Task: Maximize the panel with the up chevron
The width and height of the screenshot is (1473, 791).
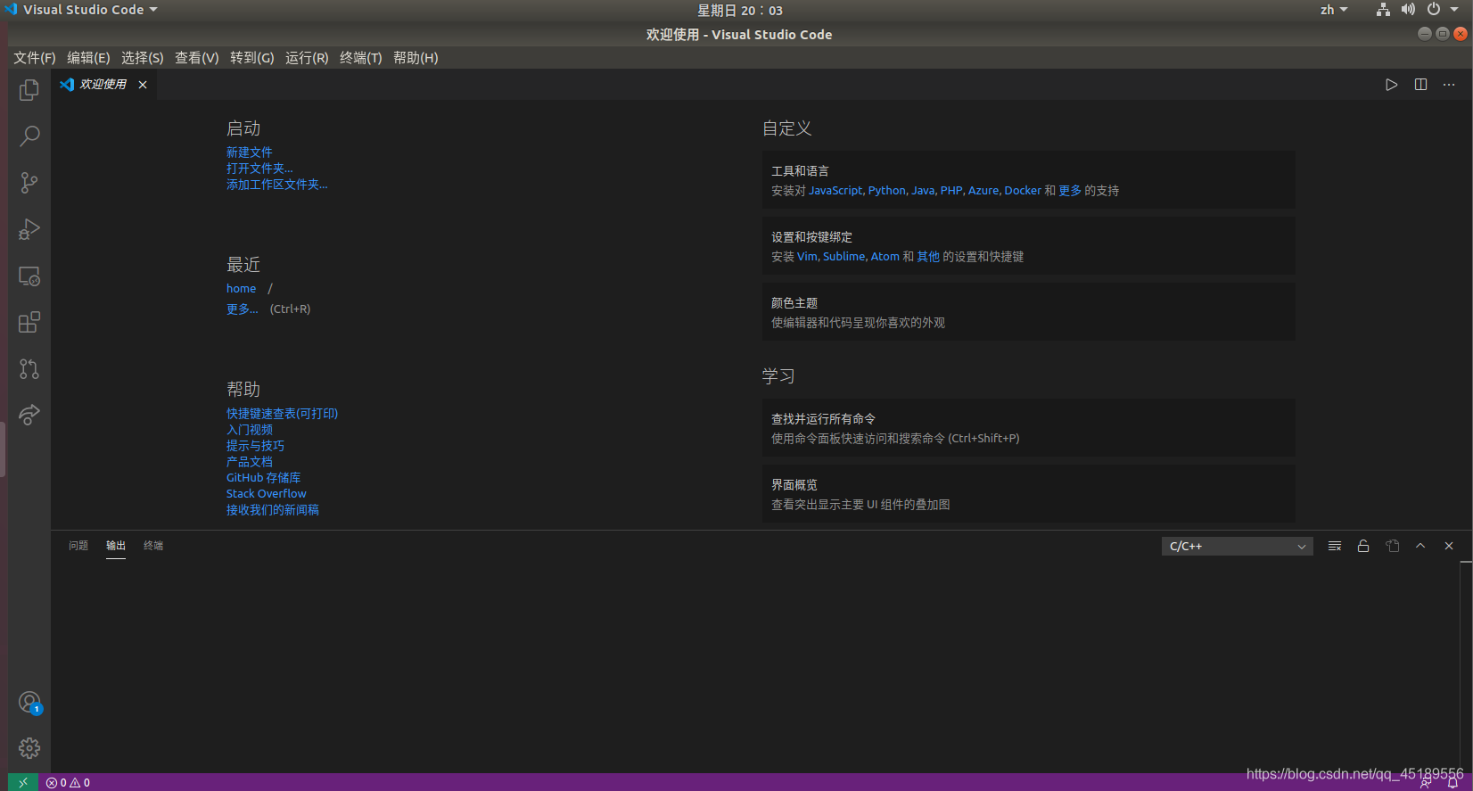Action: pos(1420,546)
